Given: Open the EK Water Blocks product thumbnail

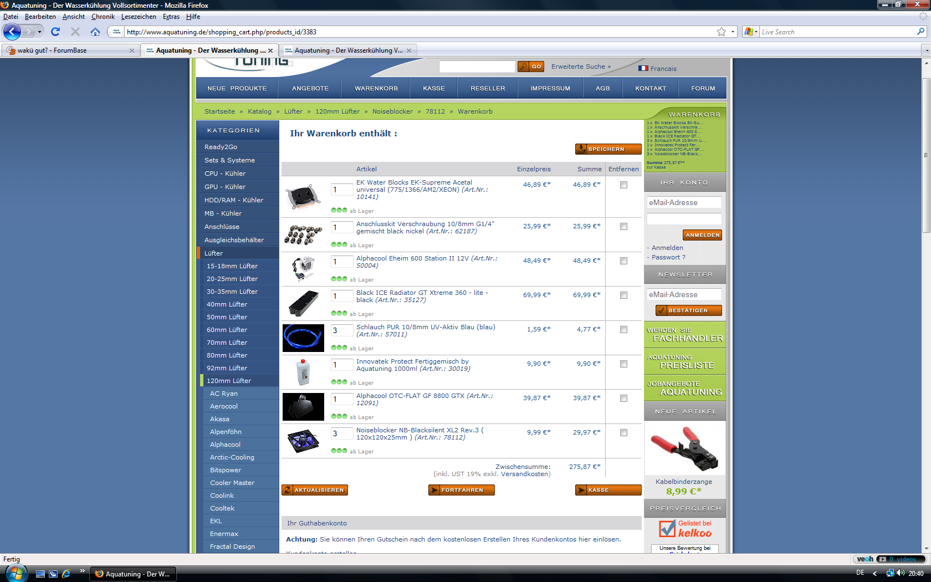Looking at the screenshot, I should (x=303, y=197).
